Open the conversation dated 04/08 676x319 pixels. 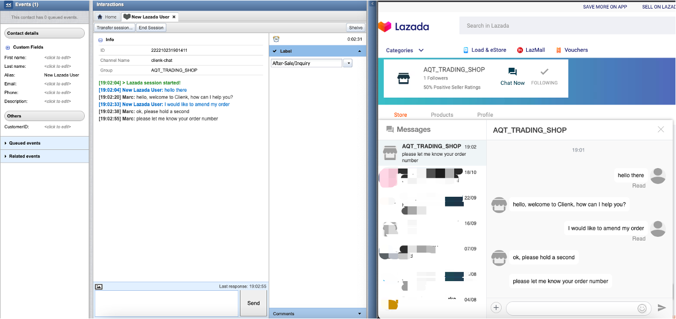432,305
